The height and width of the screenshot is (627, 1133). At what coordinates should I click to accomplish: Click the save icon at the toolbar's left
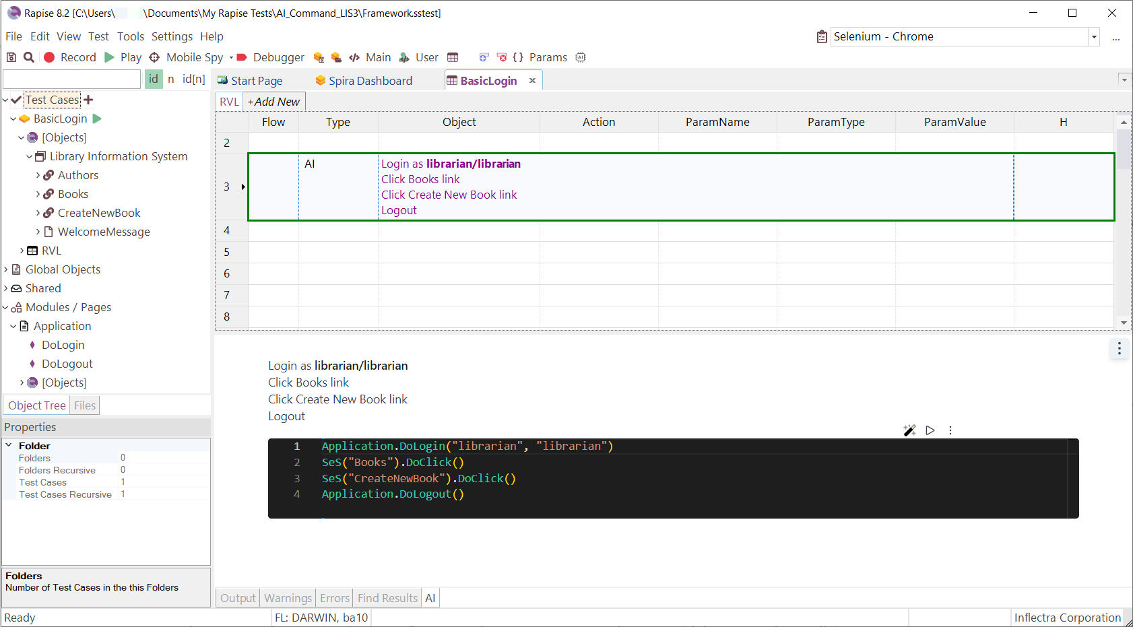click(x=11, y=57)
